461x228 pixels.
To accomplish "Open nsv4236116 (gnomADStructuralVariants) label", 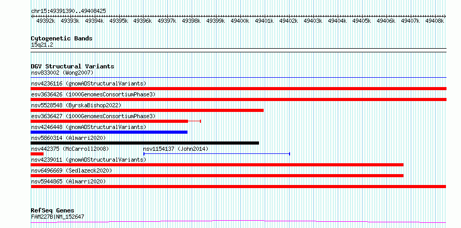I will tap(89, 83).
